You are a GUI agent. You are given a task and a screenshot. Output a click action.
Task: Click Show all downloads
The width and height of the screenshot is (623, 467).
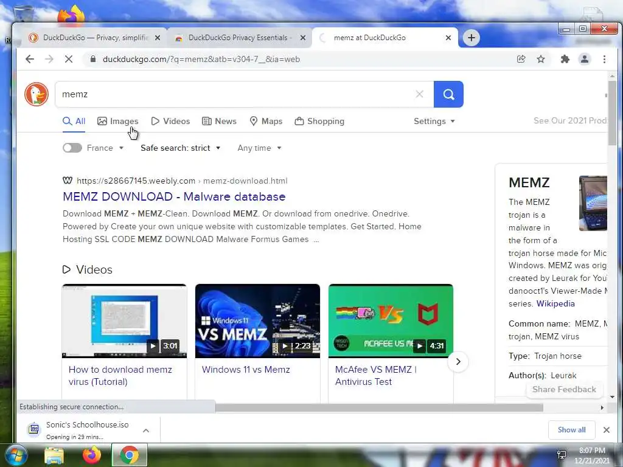pos(572,430)
